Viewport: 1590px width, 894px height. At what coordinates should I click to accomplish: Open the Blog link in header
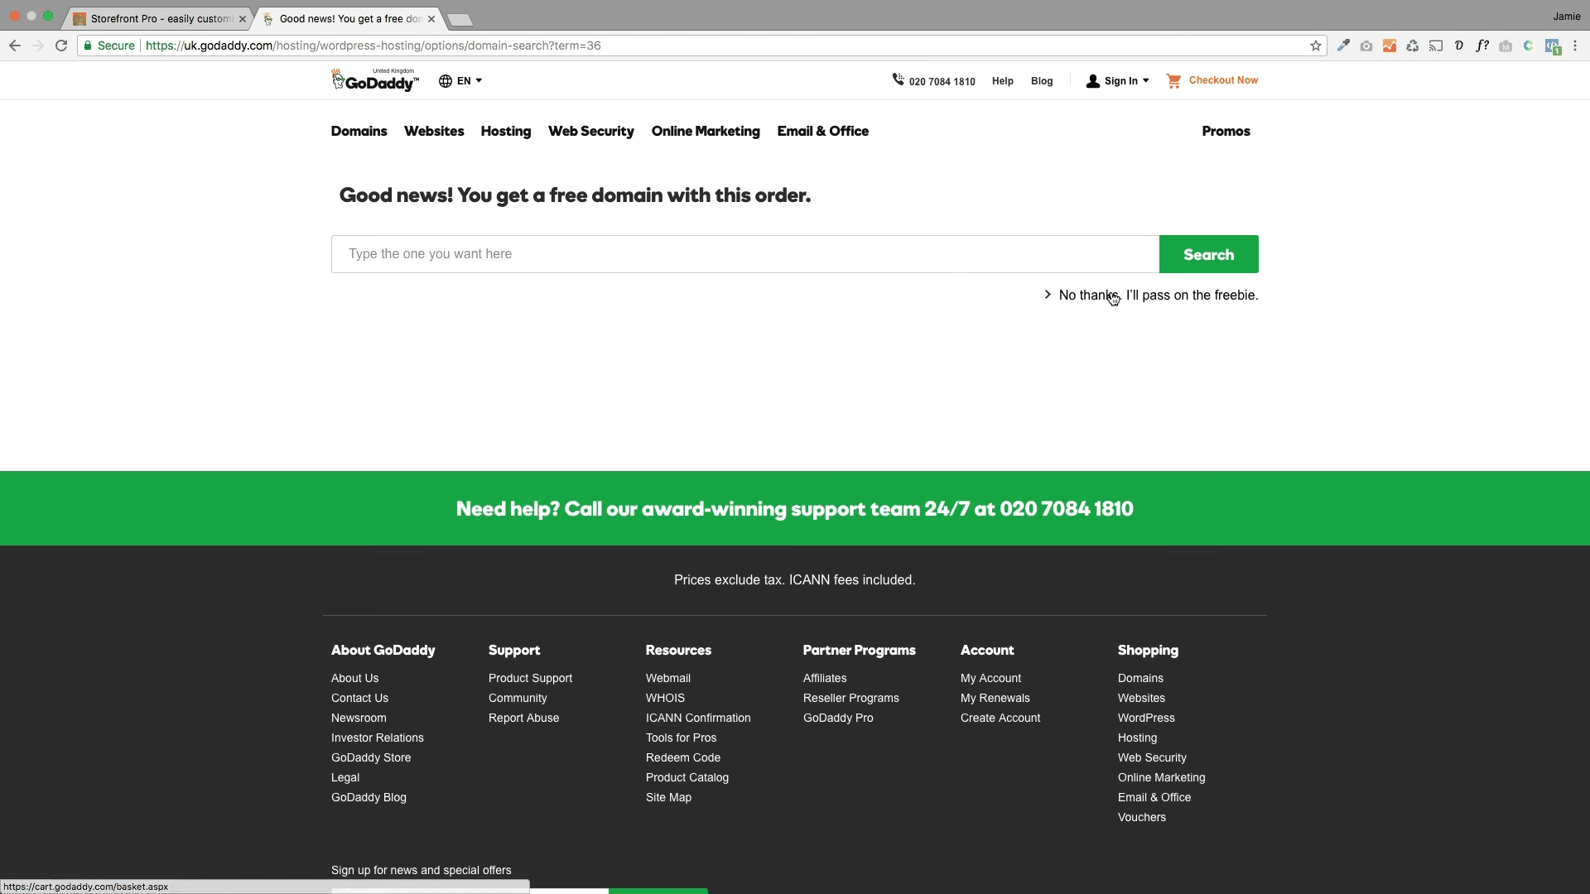pos(1041,81)
